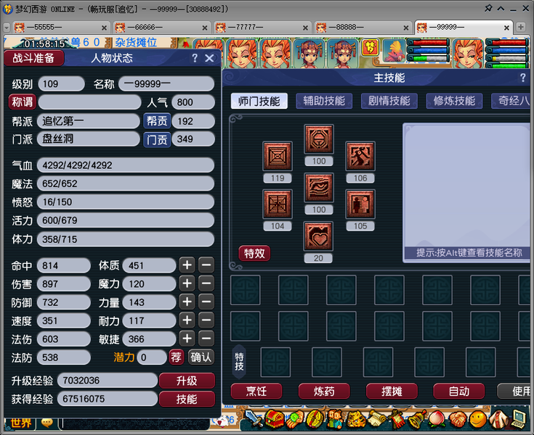This screenshot has width=534, height=435.
Task: Expand the up-chevron in title bar
Action: point(501,9)
